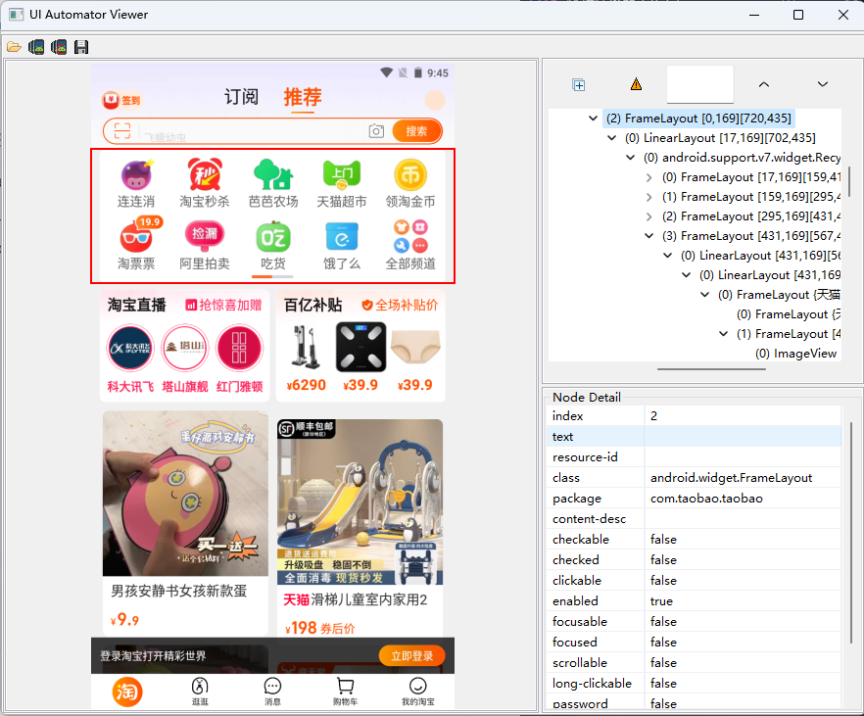Tap the 签到 check-in icon
The image size is (864, 716).
122,100
